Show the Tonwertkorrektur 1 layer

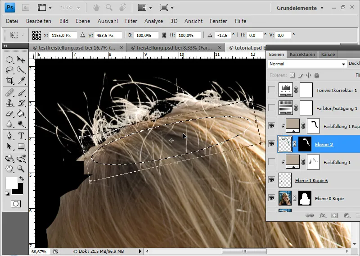(x=272, y=90)
